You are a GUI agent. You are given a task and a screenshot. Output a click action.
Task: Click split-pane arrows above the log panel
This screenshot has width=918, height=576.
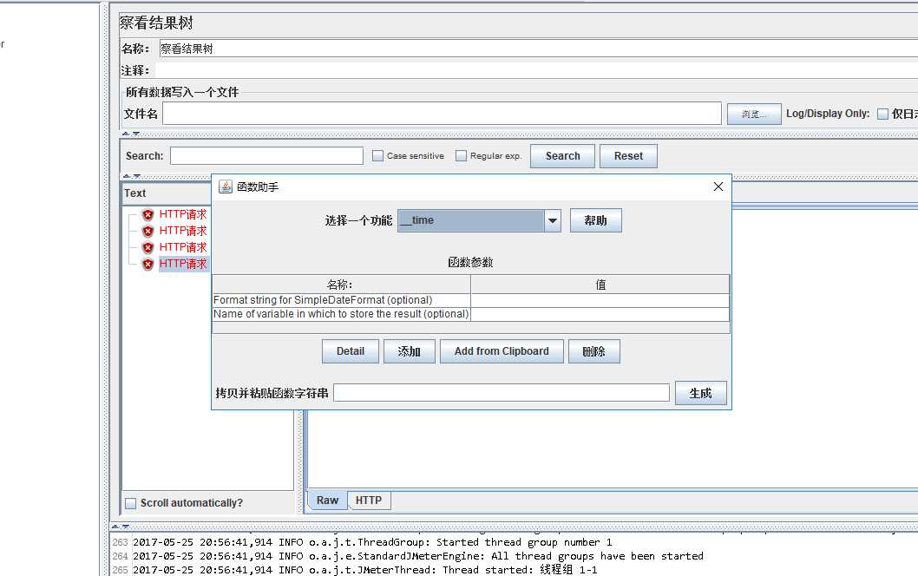coord(121,527)
